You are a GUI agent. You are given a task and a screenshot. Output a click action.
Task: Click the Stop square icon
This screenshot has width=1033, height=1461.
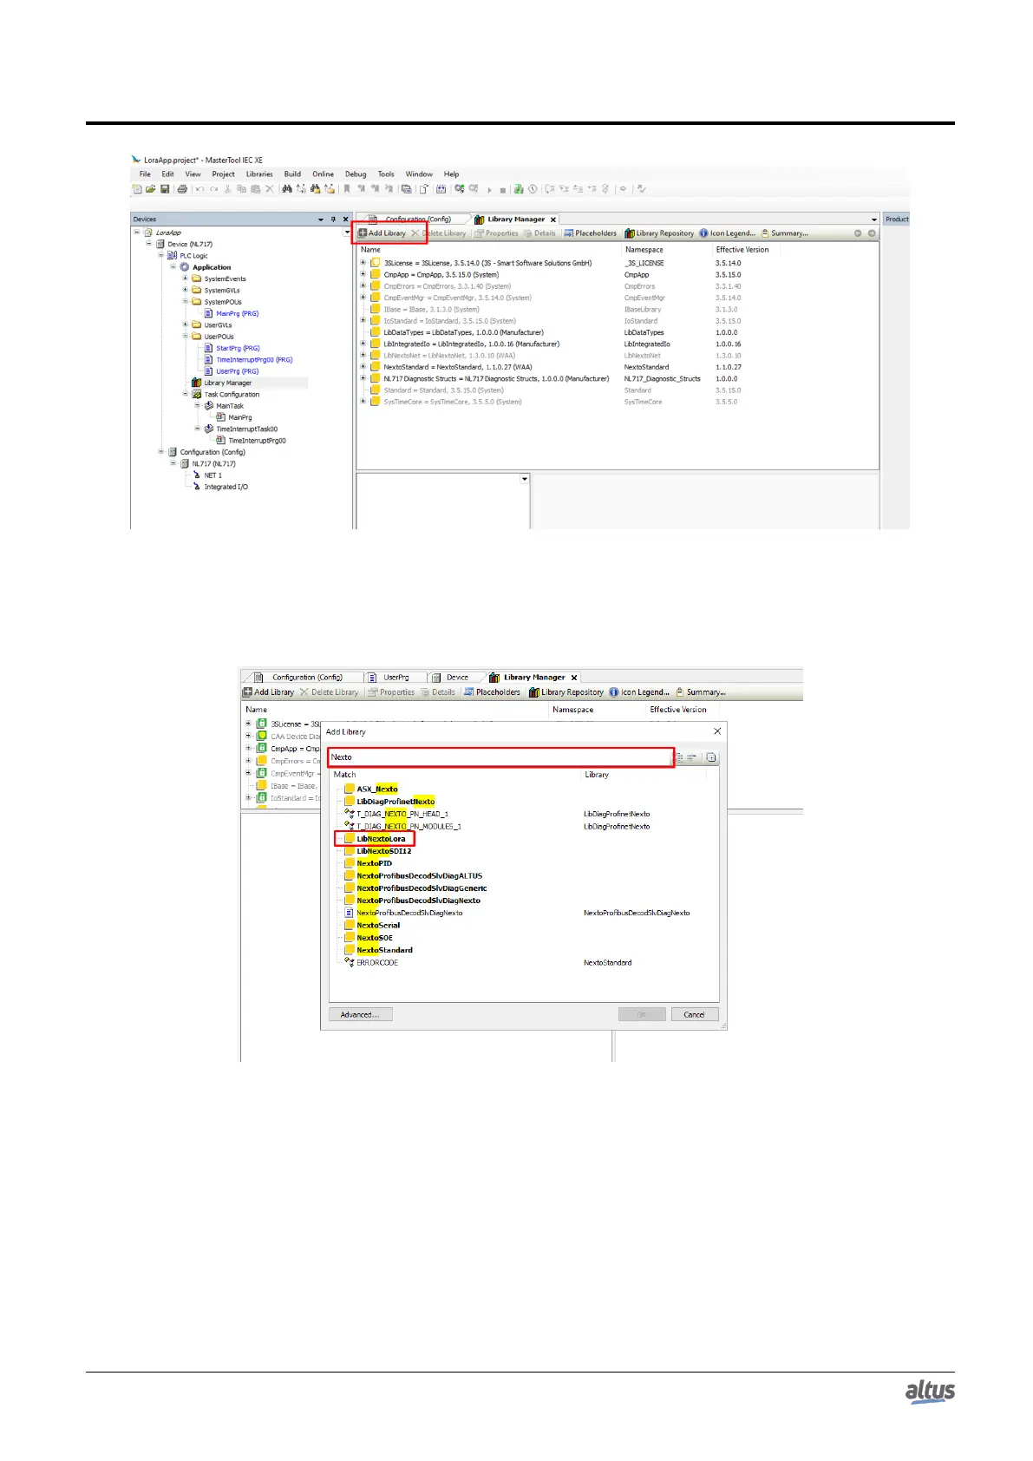(x=502, y=190)
